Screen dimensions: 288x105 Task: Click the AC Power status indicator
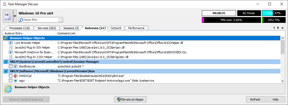249,13
